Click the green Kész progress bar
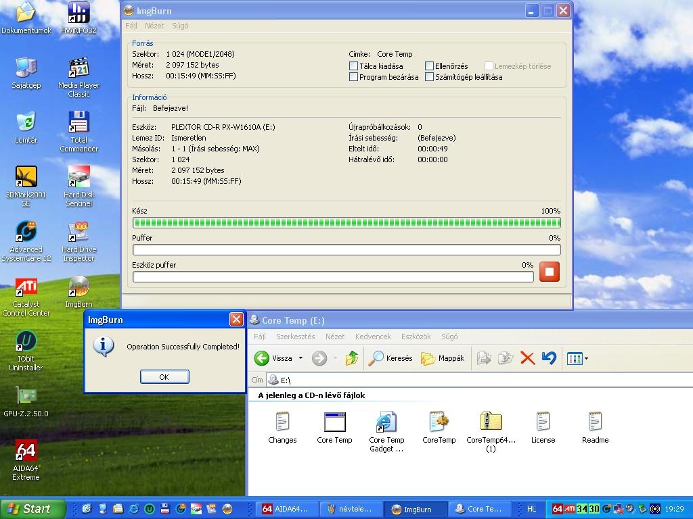Image resolution: width=693 pixels, height=519 pixels. [346, 223]
